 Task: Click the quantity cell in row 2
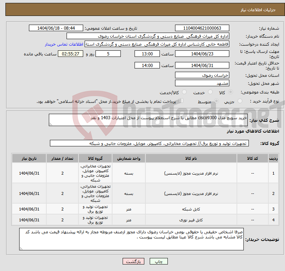click(x=62, y=193)
